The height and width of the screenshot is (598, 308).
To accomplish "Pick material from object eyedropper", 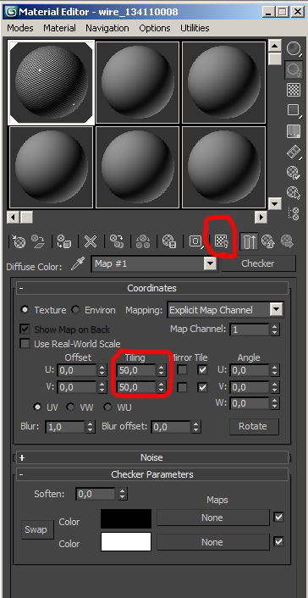I will pyautogui.click(x=77, y=264).
